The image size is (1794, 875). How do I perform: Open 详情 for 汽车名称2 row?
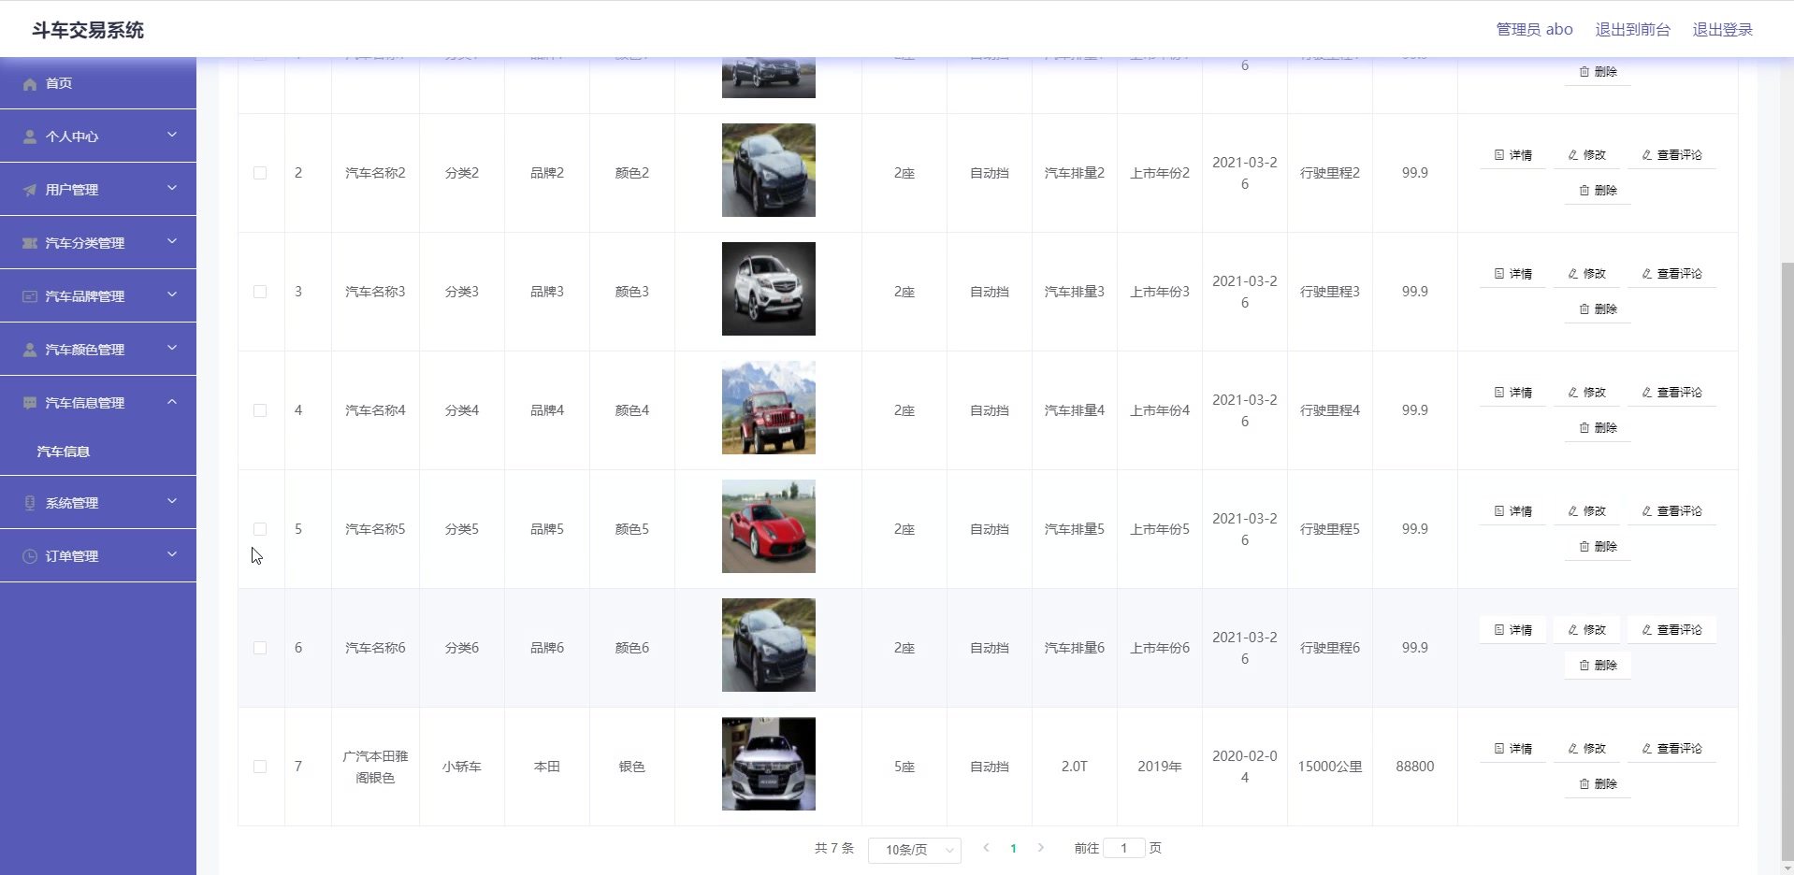[x=1512, y=155]
